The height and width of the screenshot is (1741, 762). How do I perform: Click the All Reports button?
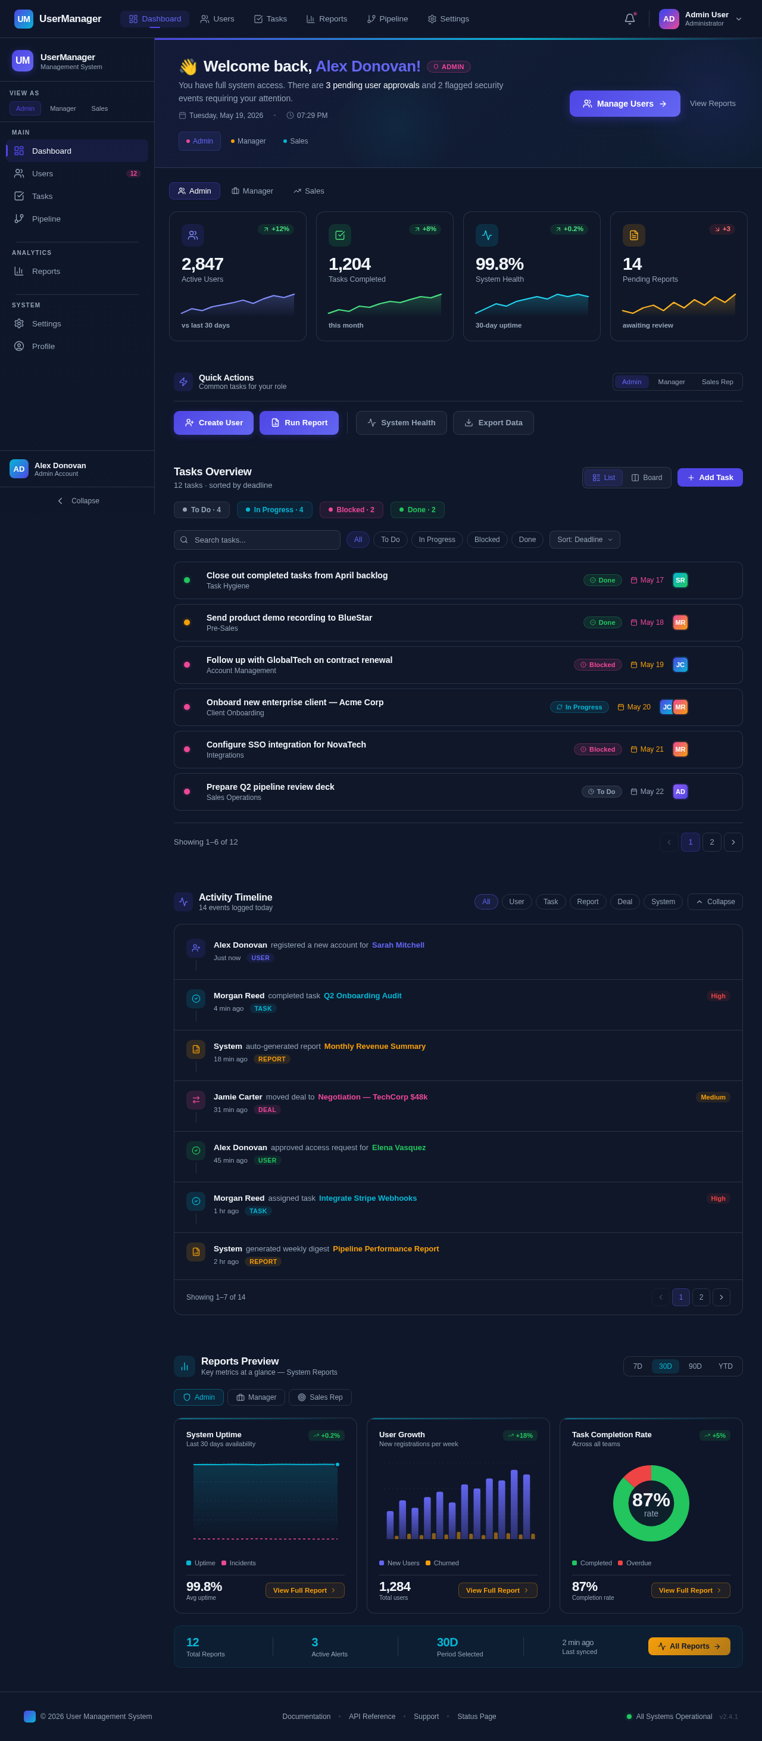pyautogui.click(x=689, y=1646)
